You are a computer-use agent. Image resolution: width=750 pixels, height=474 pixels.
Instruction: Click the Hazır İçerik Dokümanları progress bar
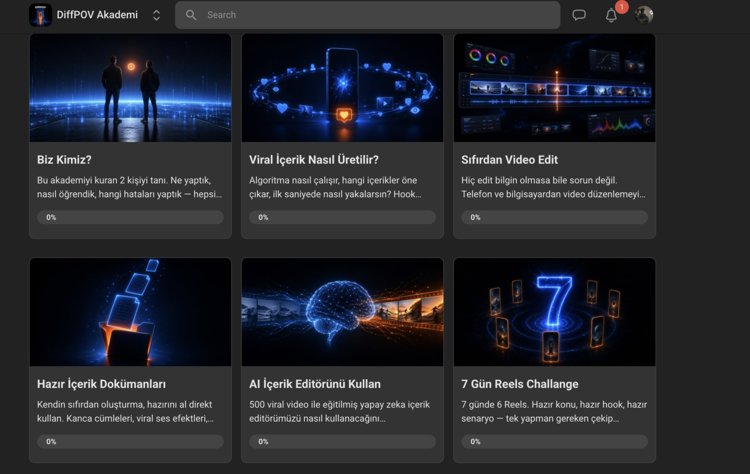click(x=130, y=441)
